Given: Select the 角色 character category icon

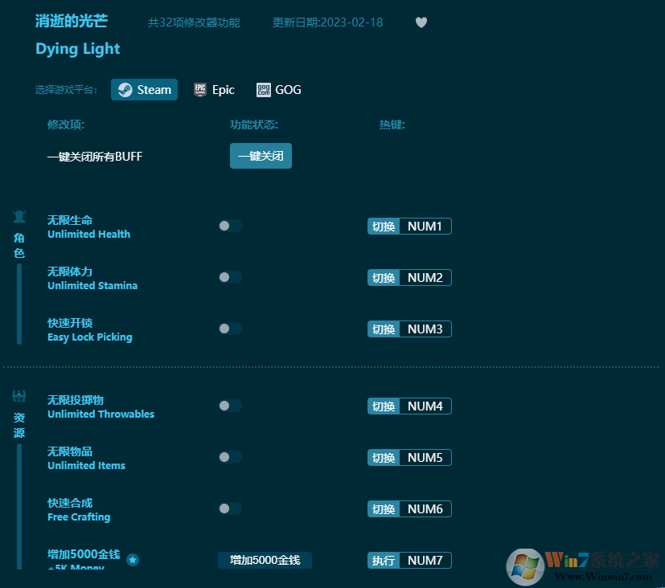Looking at the screenshot, I should [18, 216].
